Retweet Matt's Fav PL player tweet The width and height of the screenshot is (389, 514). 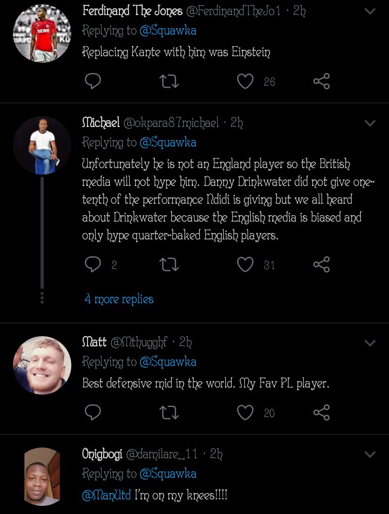[x=169, y=413]
